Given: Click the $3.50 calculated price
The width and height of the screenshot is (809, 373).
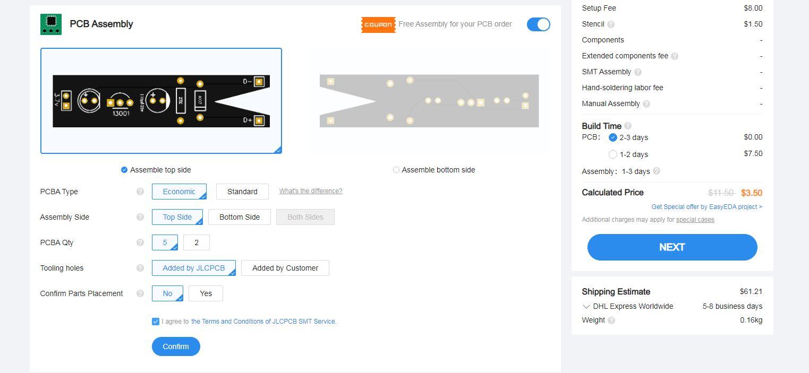Looking at the screenshot, I should tap(752, 193).
